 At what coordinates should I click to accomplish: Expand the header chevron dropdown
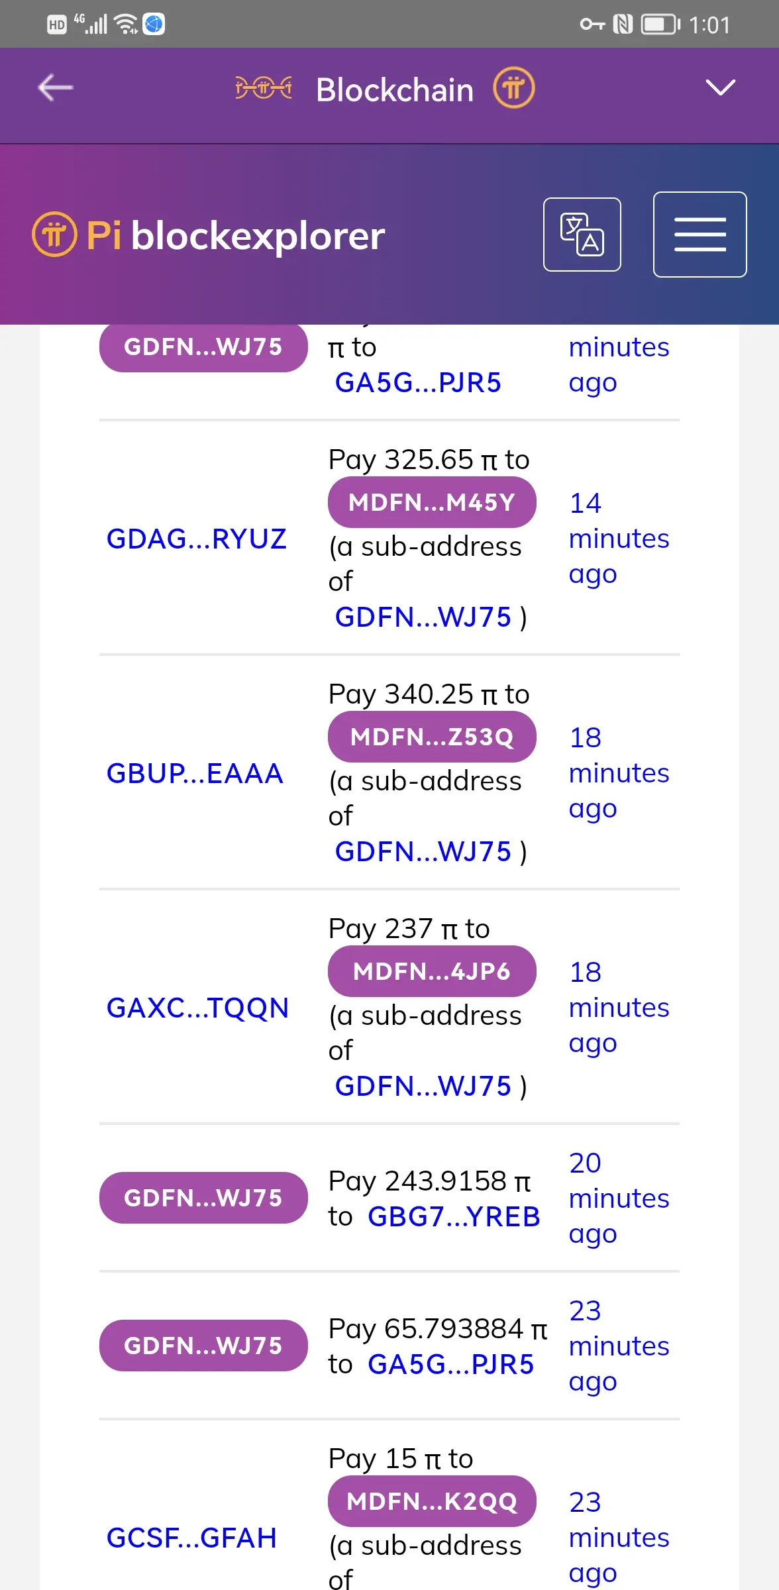point(720,87)
